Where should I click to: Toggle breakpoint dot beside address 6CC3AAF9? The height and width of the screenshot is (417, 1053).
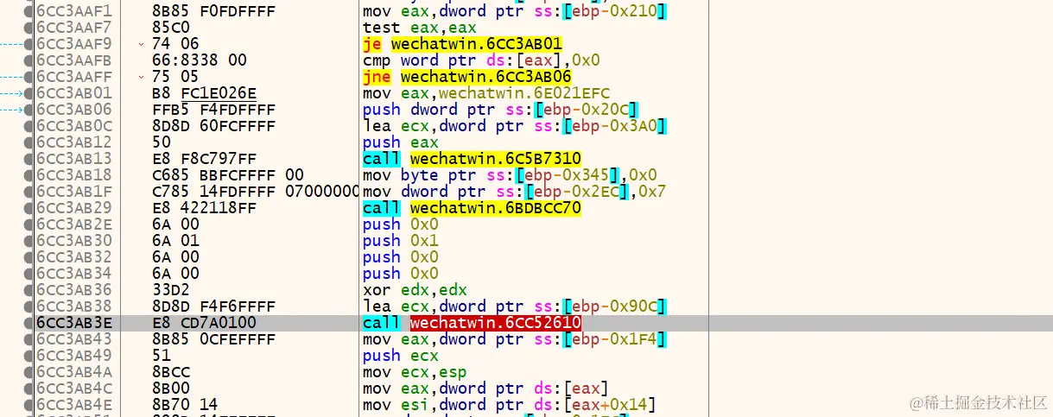(30, 44)
